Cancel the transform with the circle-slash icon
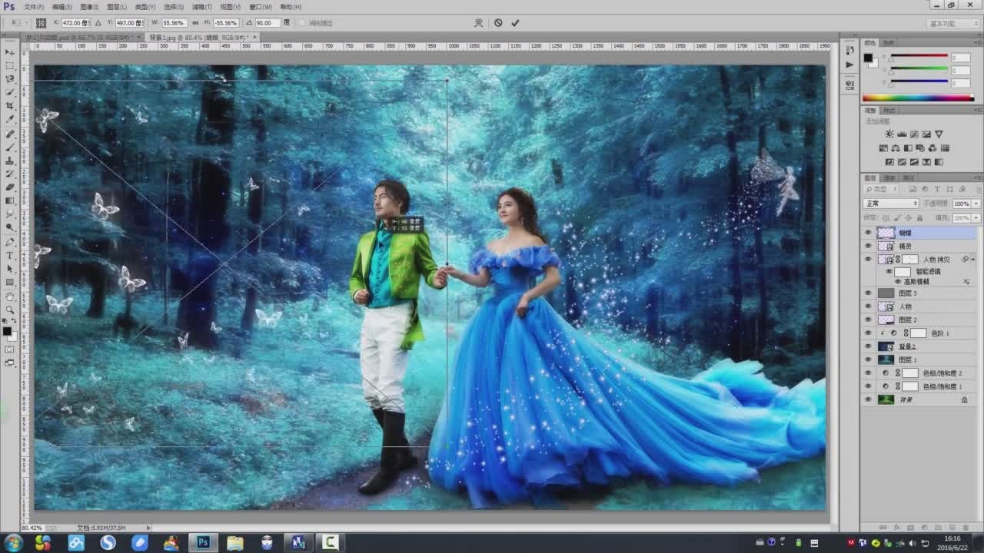 coord(498,23)
